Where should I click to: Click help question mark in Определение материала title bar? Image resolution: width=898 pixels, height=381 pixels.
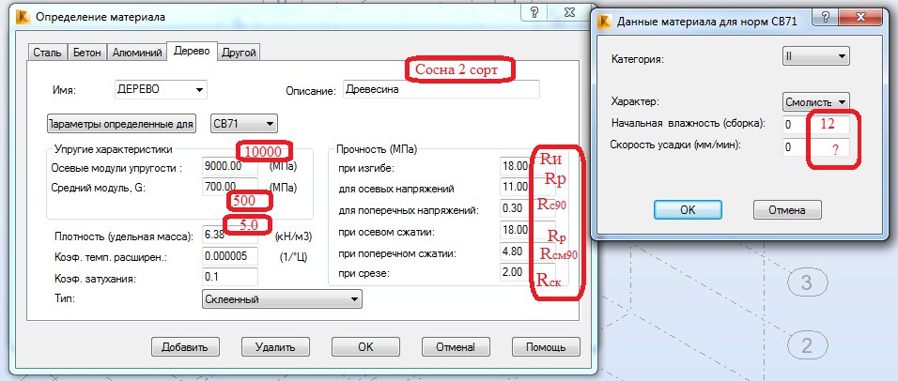[534, 12]
